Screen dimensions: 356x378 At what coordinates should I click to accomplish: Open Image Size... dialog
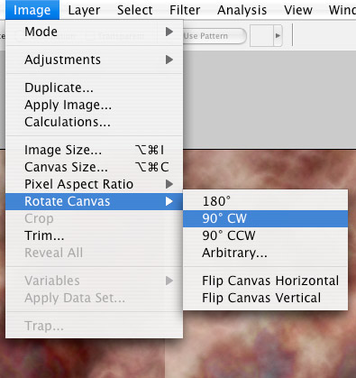[94, 150]
